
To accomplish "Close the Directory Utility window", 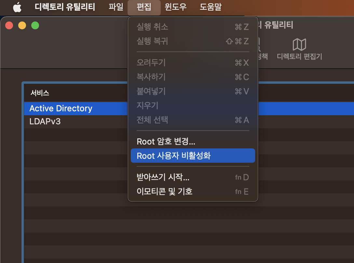I will (x=9, y=25).
